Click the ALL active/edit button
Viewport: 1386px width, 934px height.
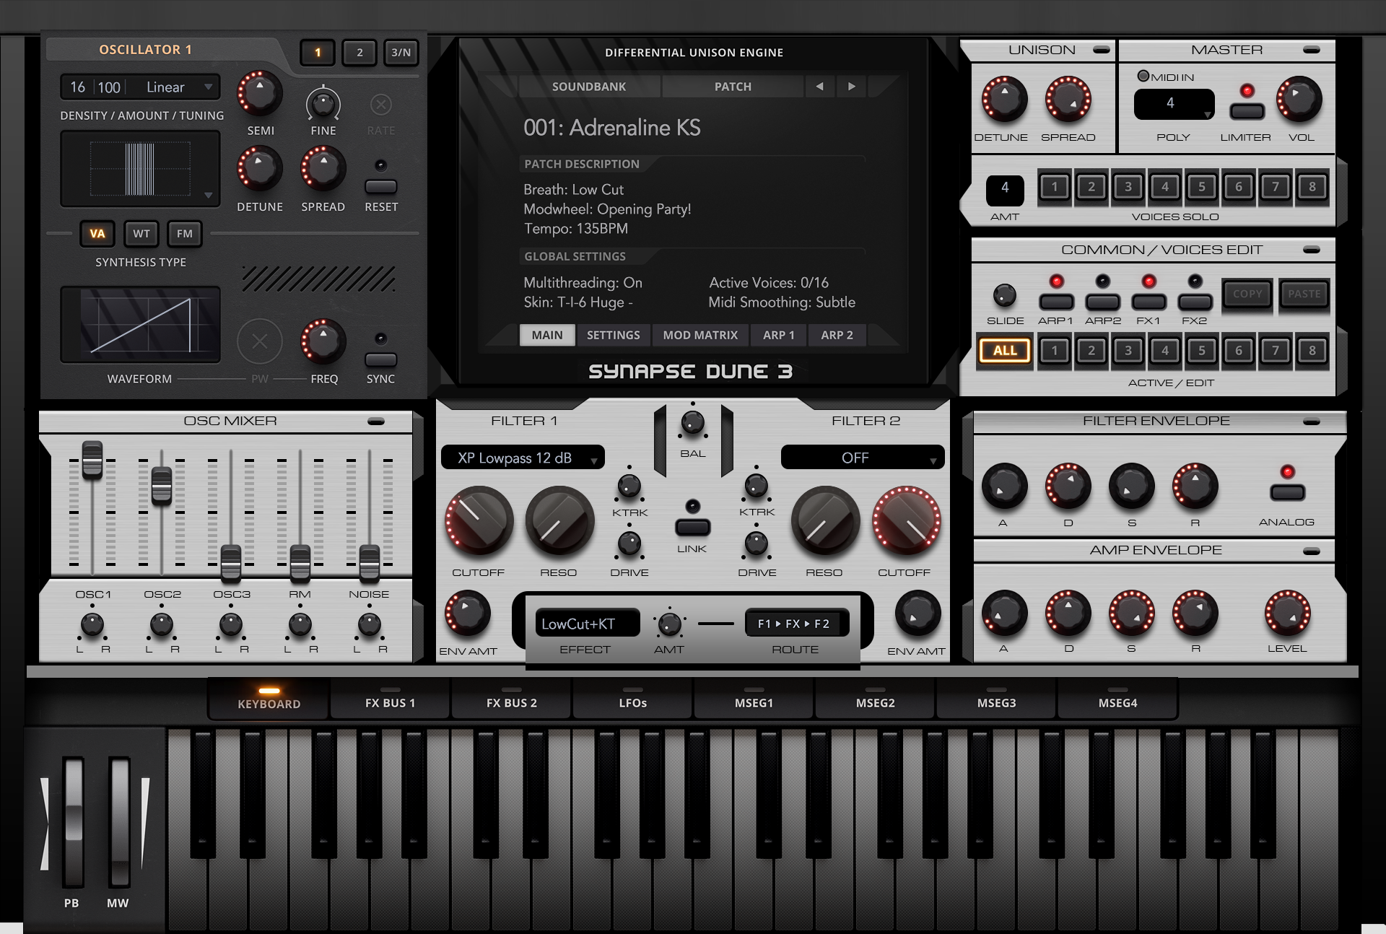[x=1005, y=352]
